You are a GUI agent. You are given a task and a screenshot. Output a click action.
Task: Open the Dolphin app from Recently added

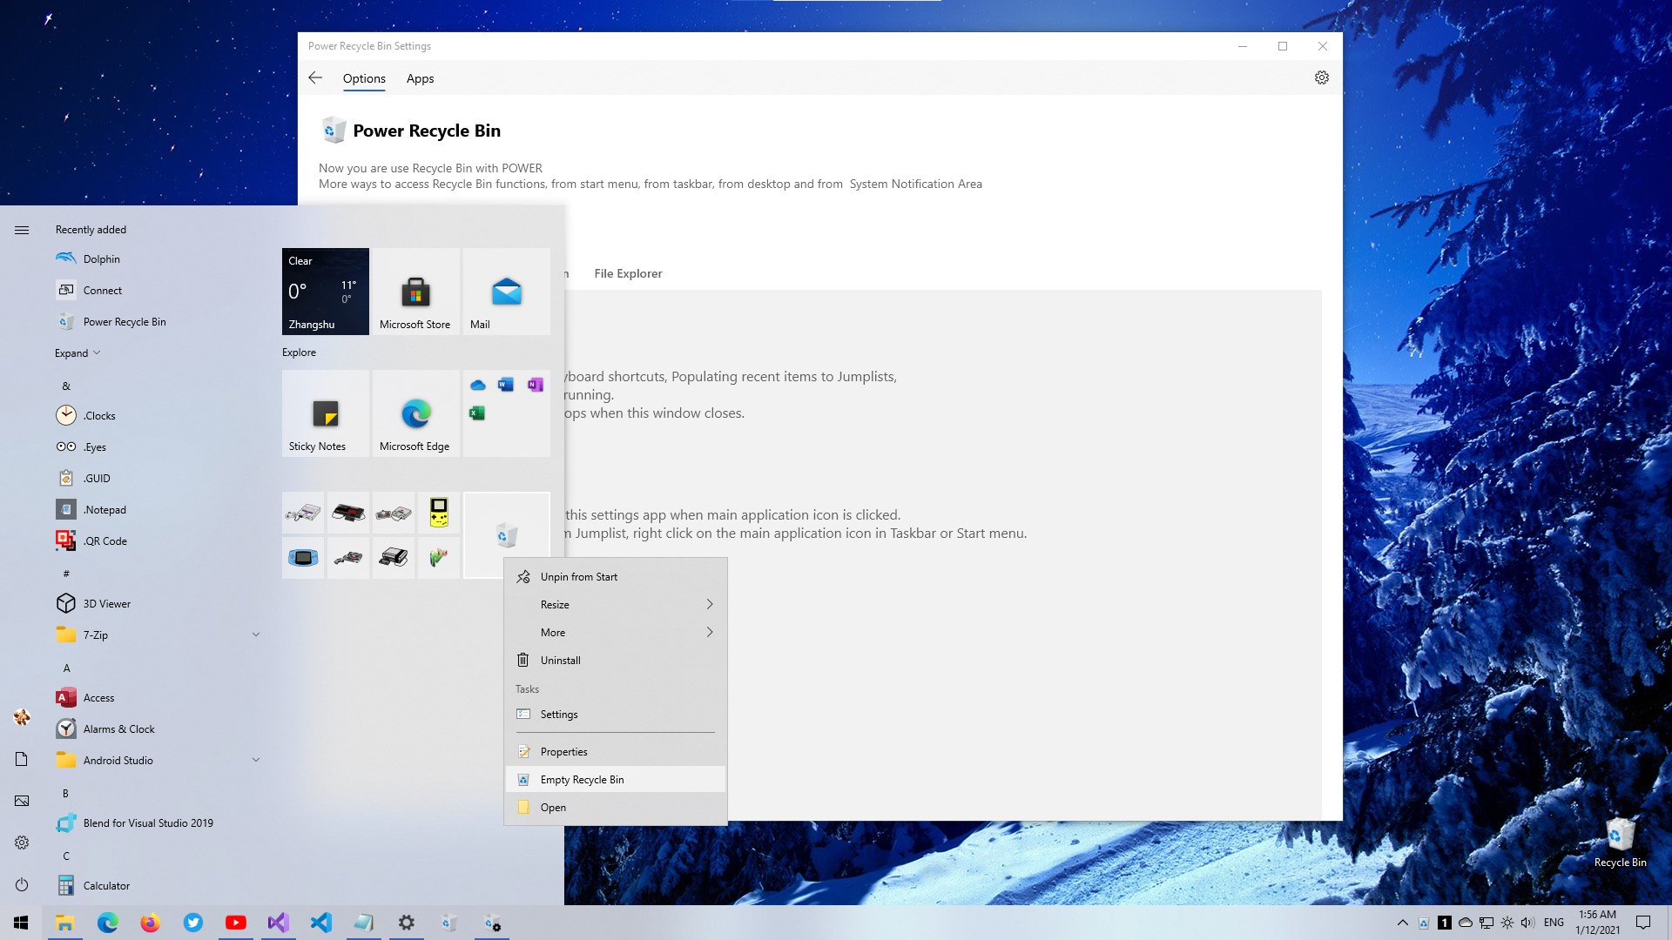[157, 259]
